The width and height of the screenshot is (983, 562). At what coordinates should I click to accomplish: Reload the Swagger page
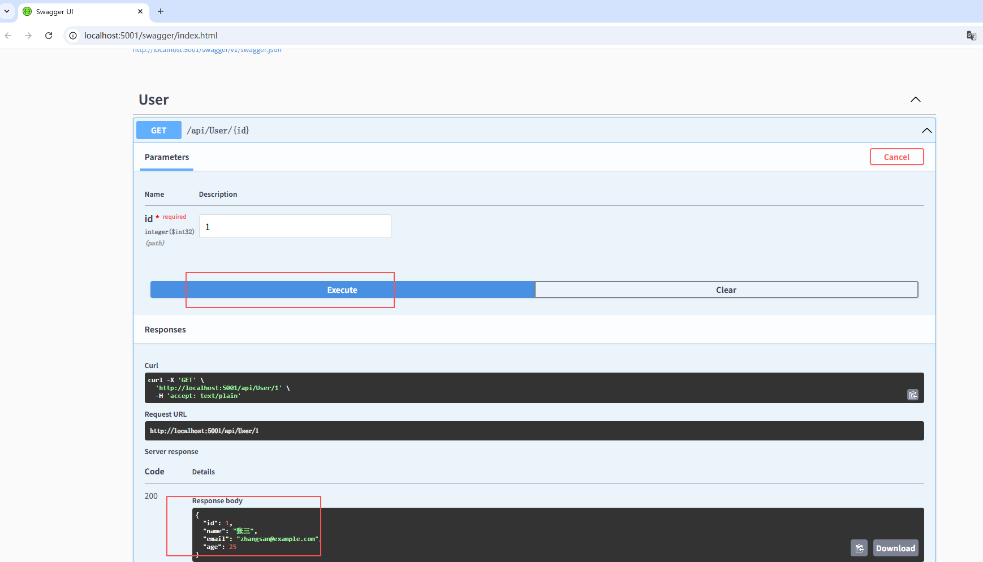coord(49,36)
